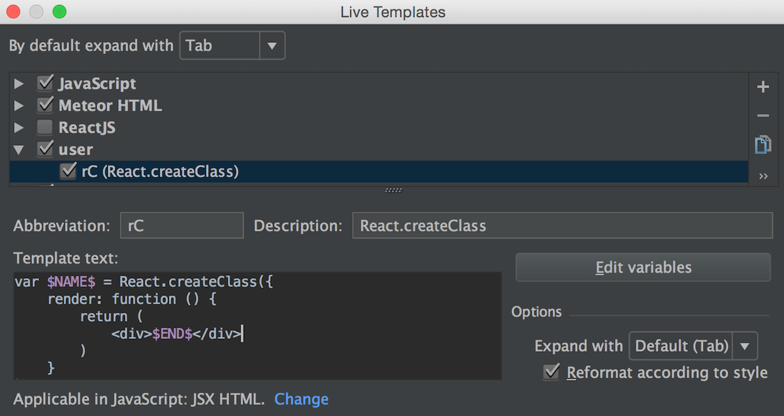Image resolution: width=784 pixels, height=416 pixels.
Task: Uncheck Reformat according to style
Action: click(551, 372)
